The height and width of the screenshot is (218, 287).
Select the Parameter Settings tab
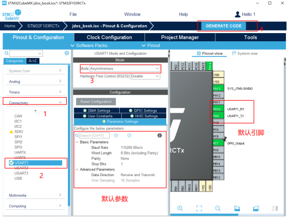pyautogui.click(x=120, y=121)
